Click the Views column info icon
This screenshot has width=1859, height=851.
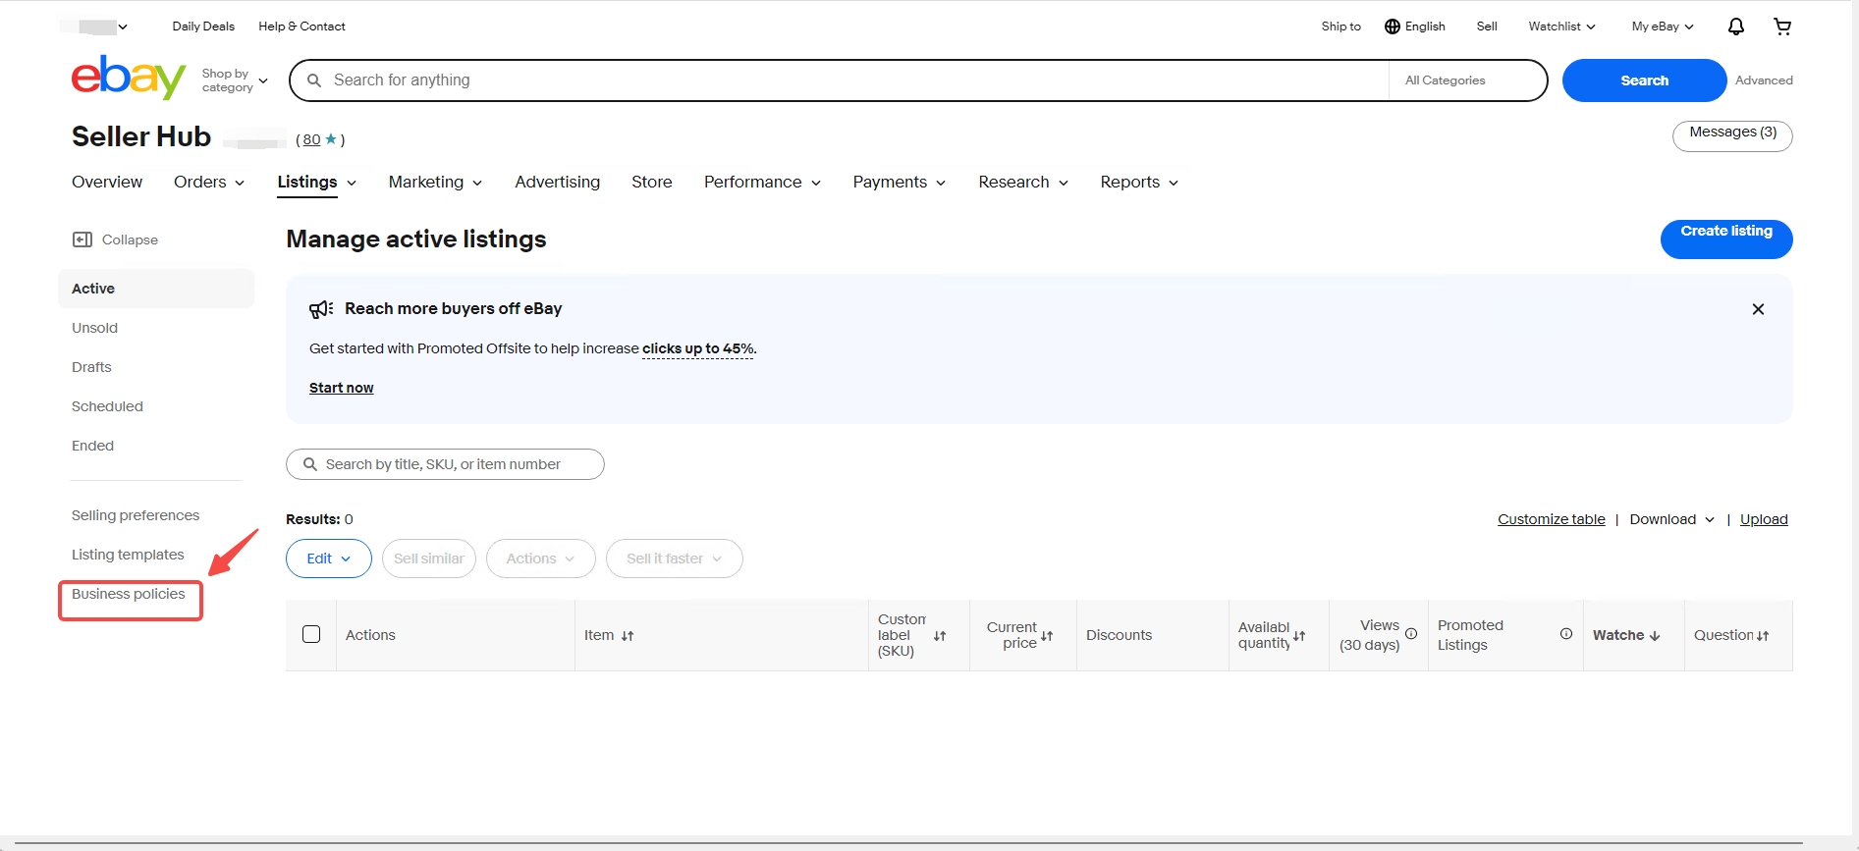(1411, 634)
